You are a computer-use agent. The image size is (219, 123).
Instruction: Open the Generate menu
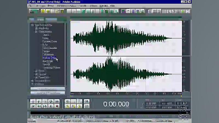click(61, 6)
